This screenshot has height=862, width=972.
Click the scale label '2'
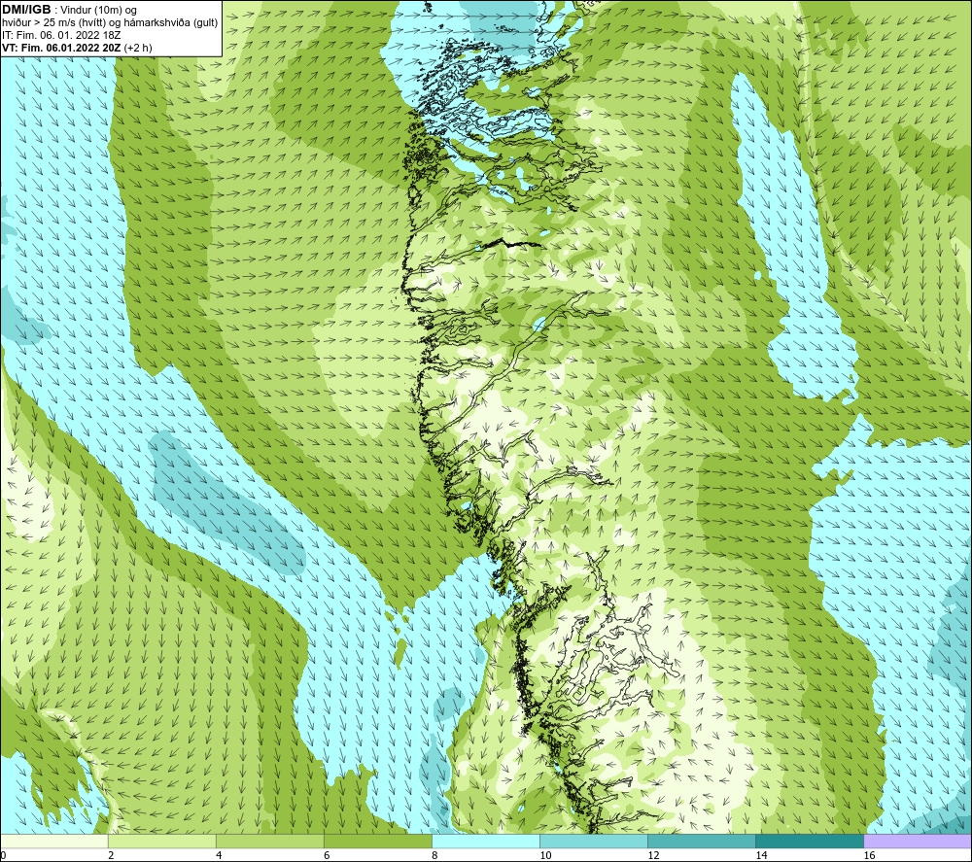click(x=111, y=856)
